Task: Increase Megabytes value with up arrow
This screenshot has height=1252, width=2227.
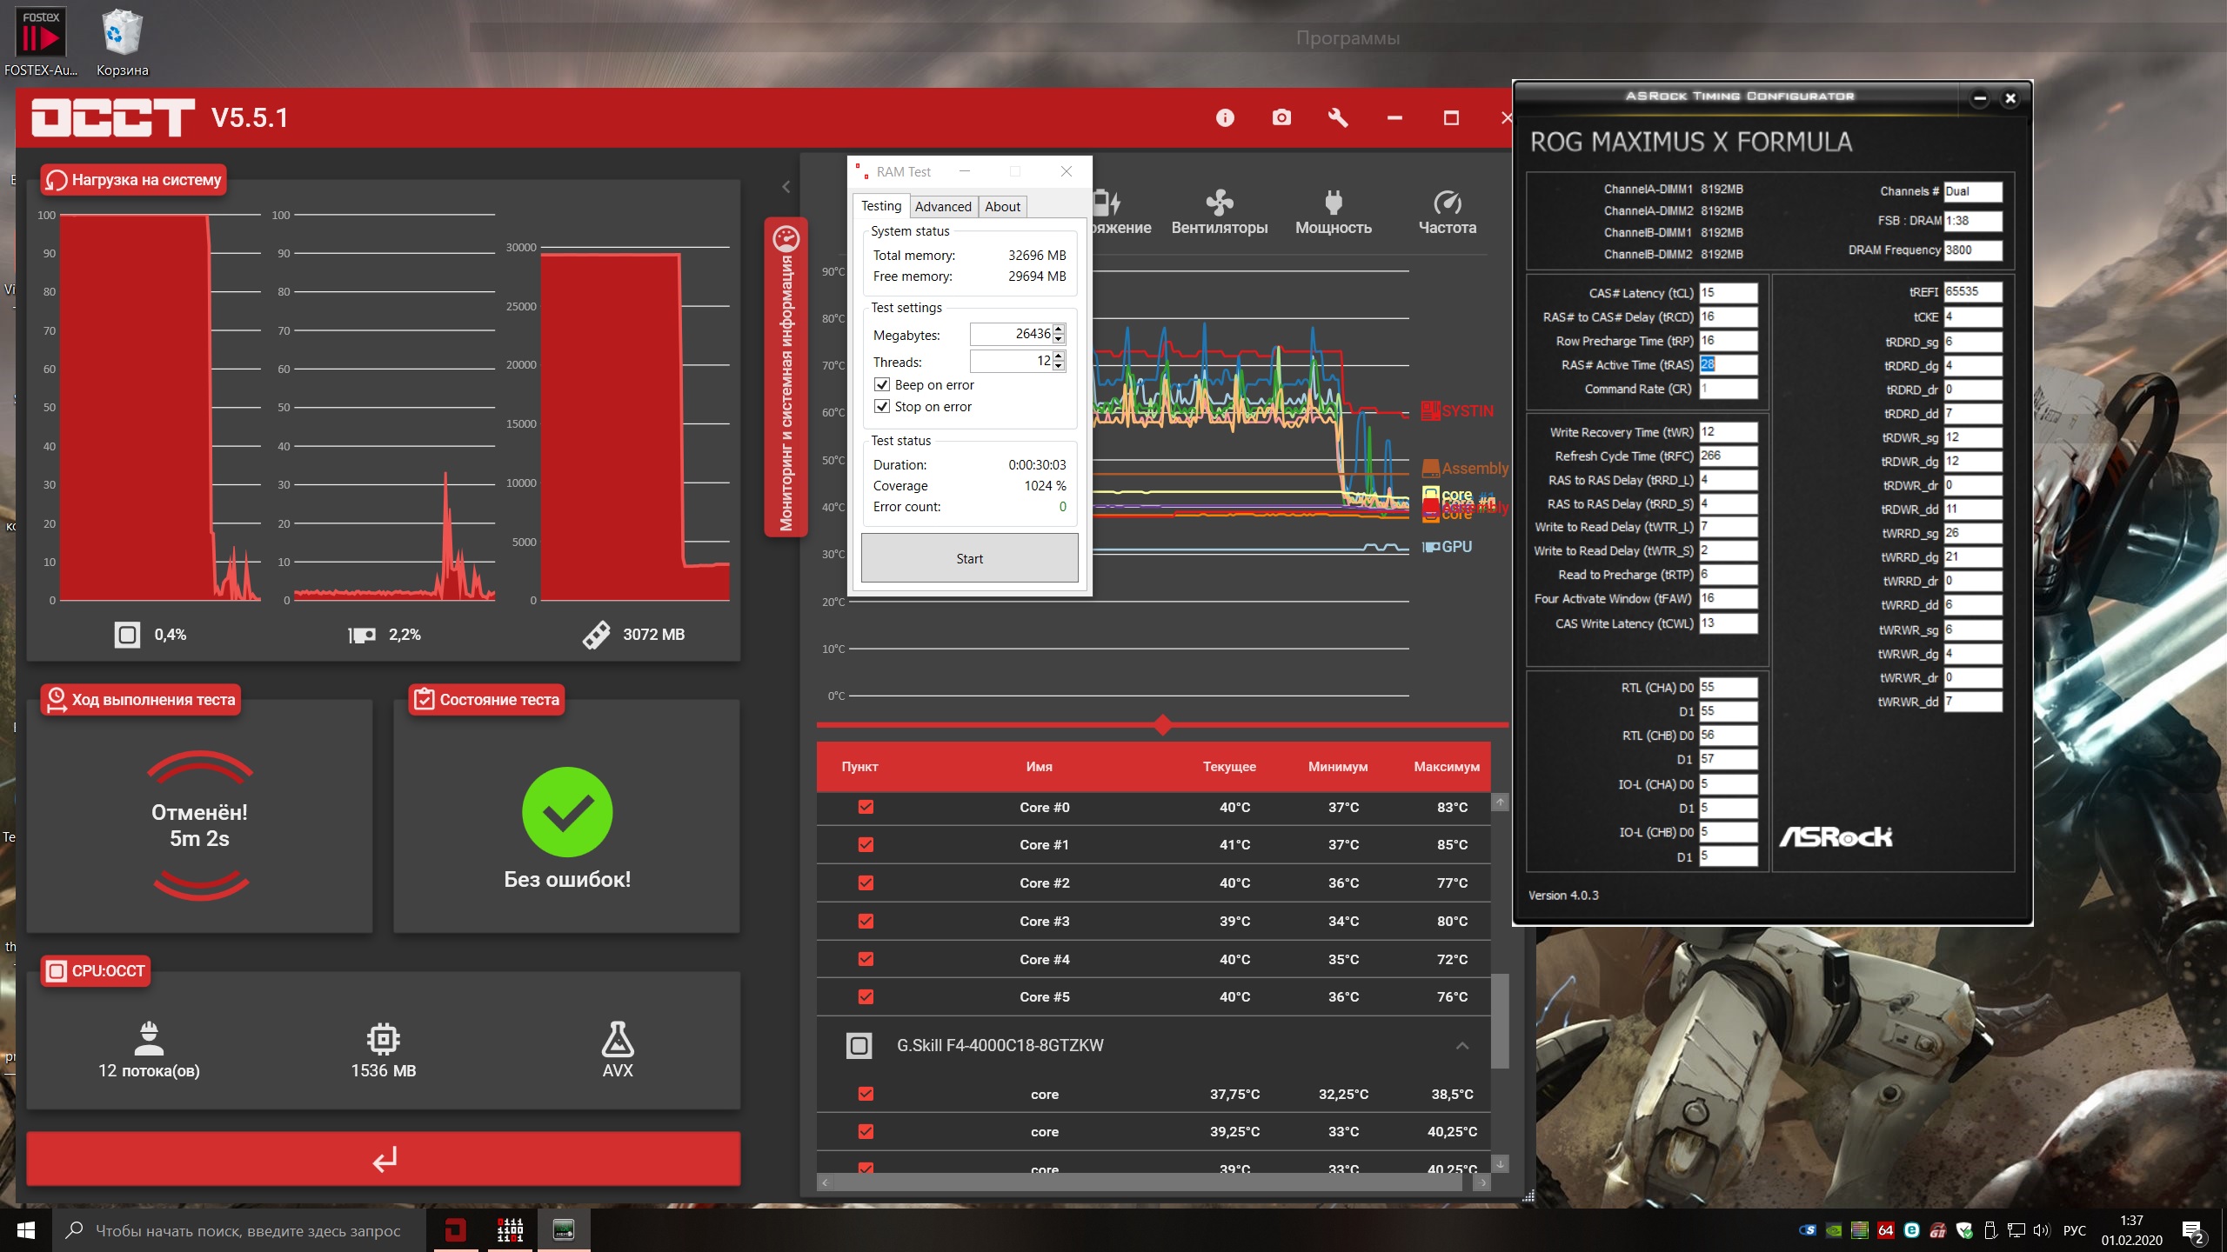Action: click(x=1059, y=329)
